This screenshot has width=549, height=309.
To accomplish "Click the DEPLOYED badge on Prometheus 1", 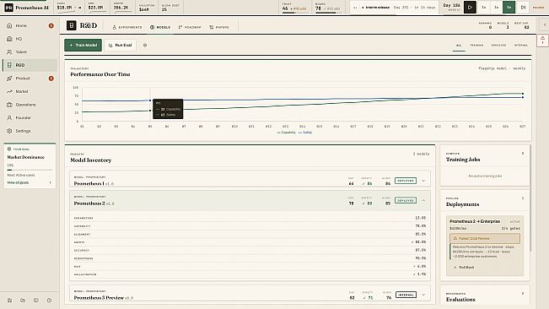I will click(406, 181).
